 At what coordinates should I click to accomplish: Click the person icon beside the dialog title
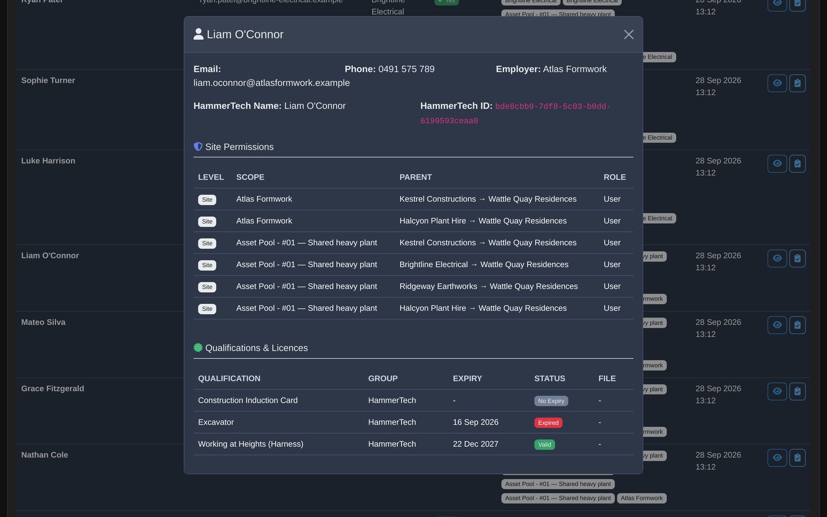(x=198, y=34)
